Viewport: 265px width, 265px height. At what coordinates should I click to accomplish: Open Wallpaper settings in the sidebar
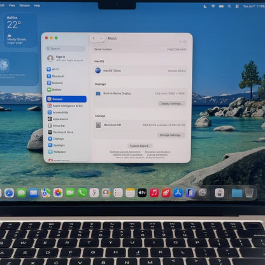pyautogui.click(x=66, y=152)
